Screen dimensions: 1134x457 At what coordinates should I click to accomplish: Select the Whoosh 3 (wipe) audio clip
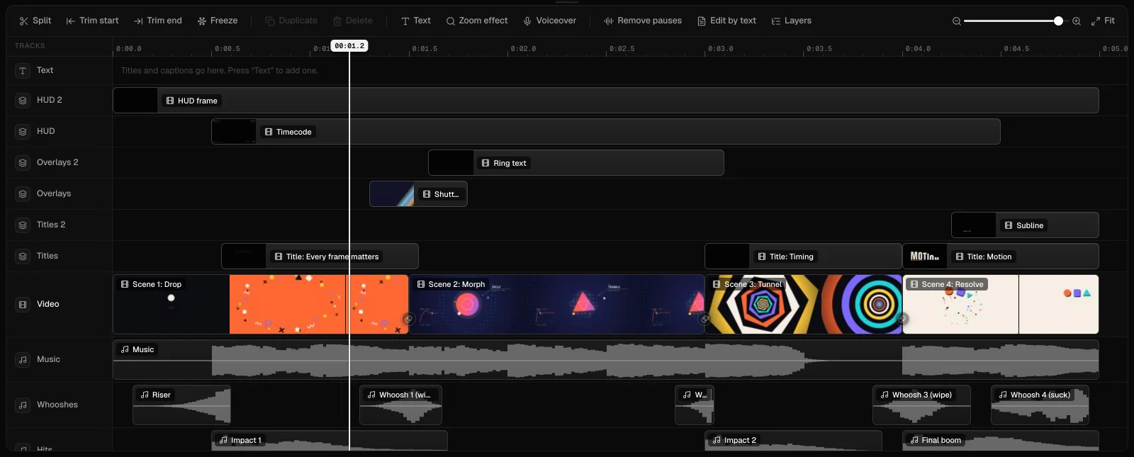coord(921,405)
